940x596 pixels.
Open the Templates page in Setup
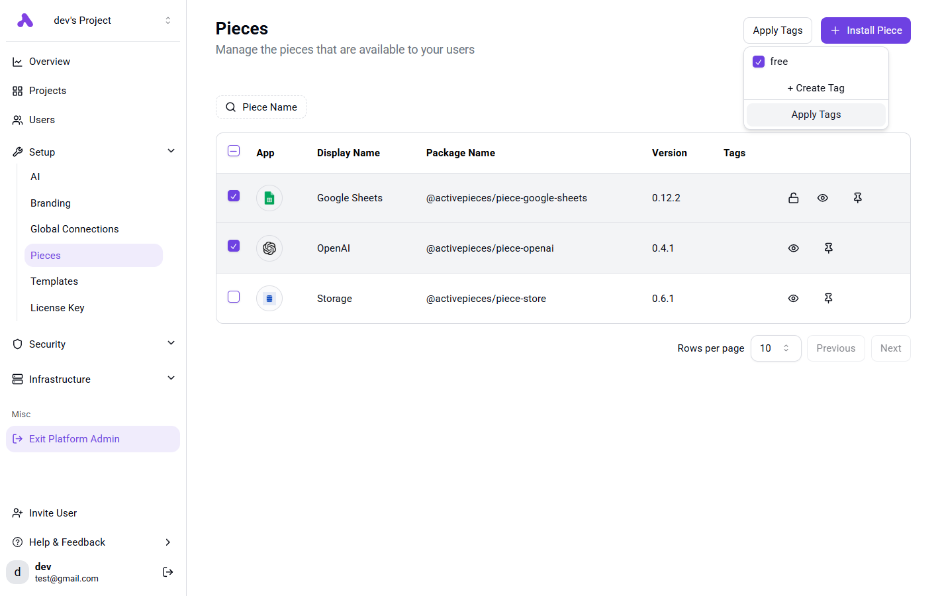pos(54,281)
